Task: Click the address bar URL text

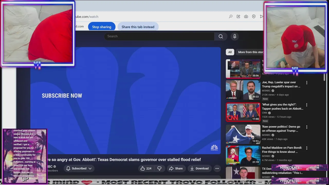Action: point(86,16)
